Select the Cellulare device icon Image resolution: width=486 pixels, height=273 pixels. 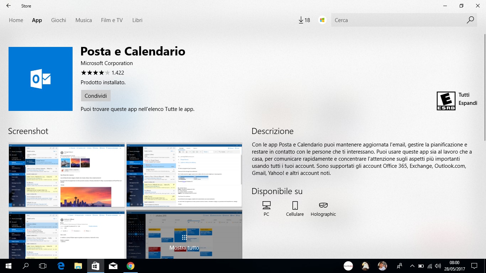[295, 205]
